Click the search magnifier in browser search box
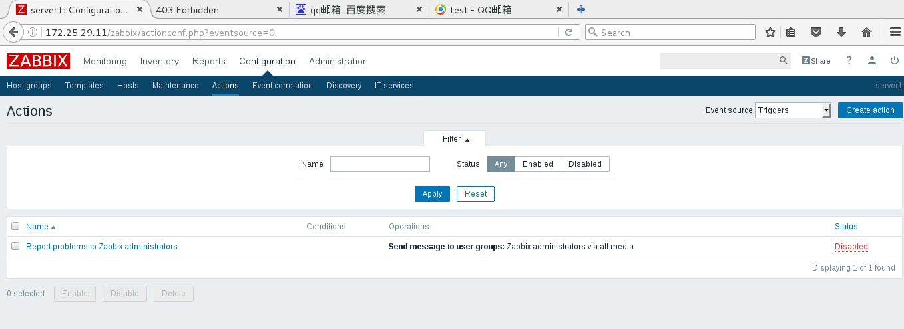Image resolution: width=904 pixels, height=329 pixels. coord(592,32)
